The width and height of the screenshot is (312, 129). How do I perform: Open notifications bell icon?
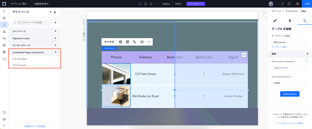tap(289, 4)
